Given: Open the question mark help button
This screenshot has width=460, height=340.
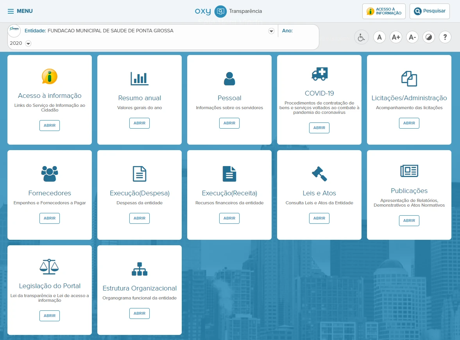Looking at the screenshot, I should [x=445, y=37].
